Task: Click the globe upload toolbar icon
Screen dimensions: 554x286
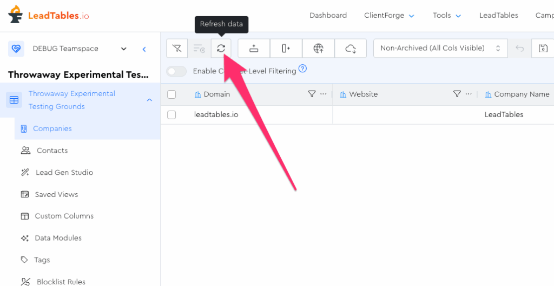Action: [x=318, y=49]
